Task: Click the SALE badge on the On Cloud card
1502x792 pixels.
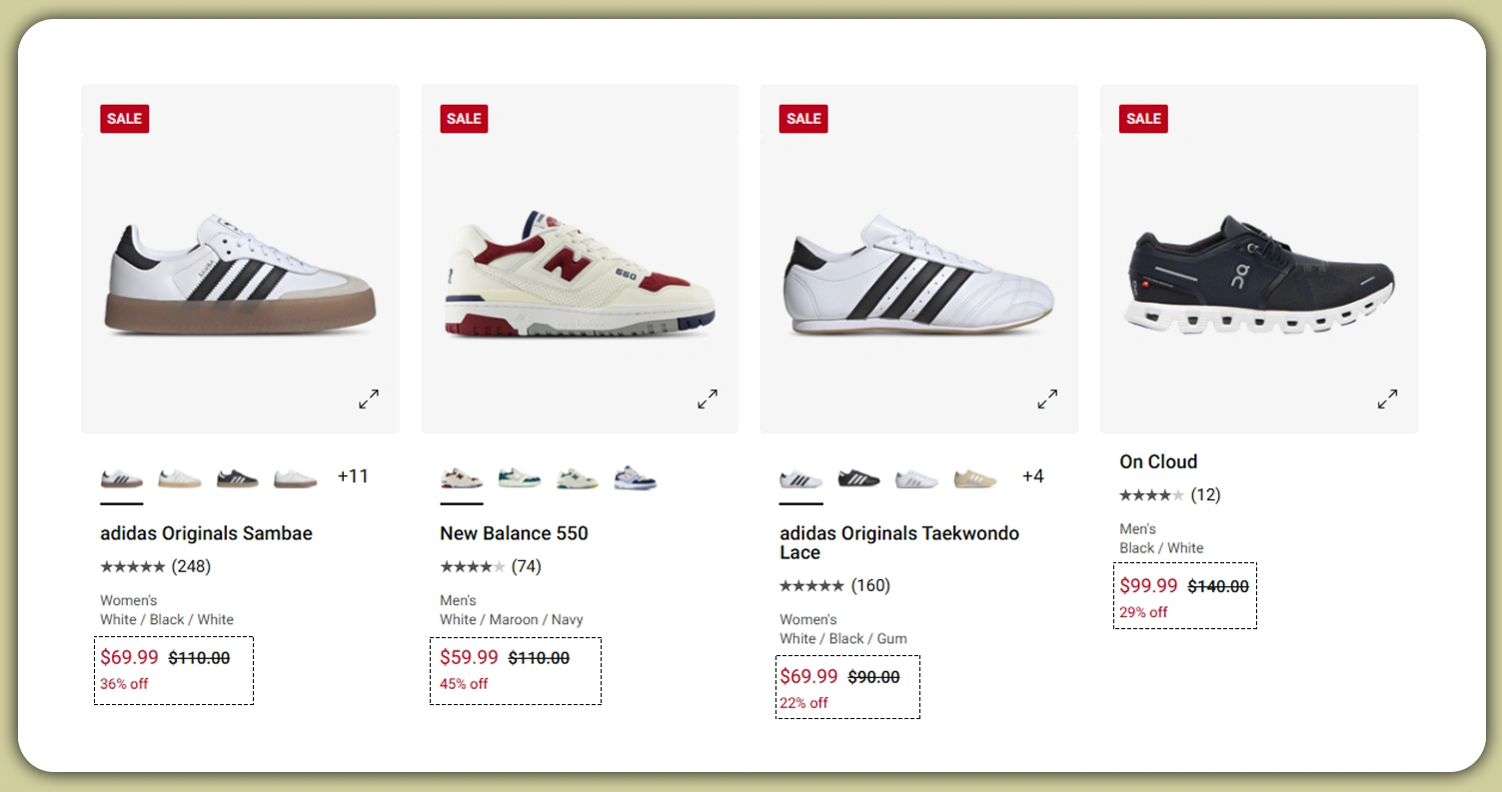Action: click(x=1142, y=118)
